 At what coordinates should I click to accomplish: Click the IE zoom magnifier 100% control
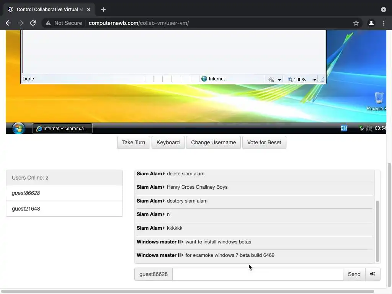tap(297, 80)
